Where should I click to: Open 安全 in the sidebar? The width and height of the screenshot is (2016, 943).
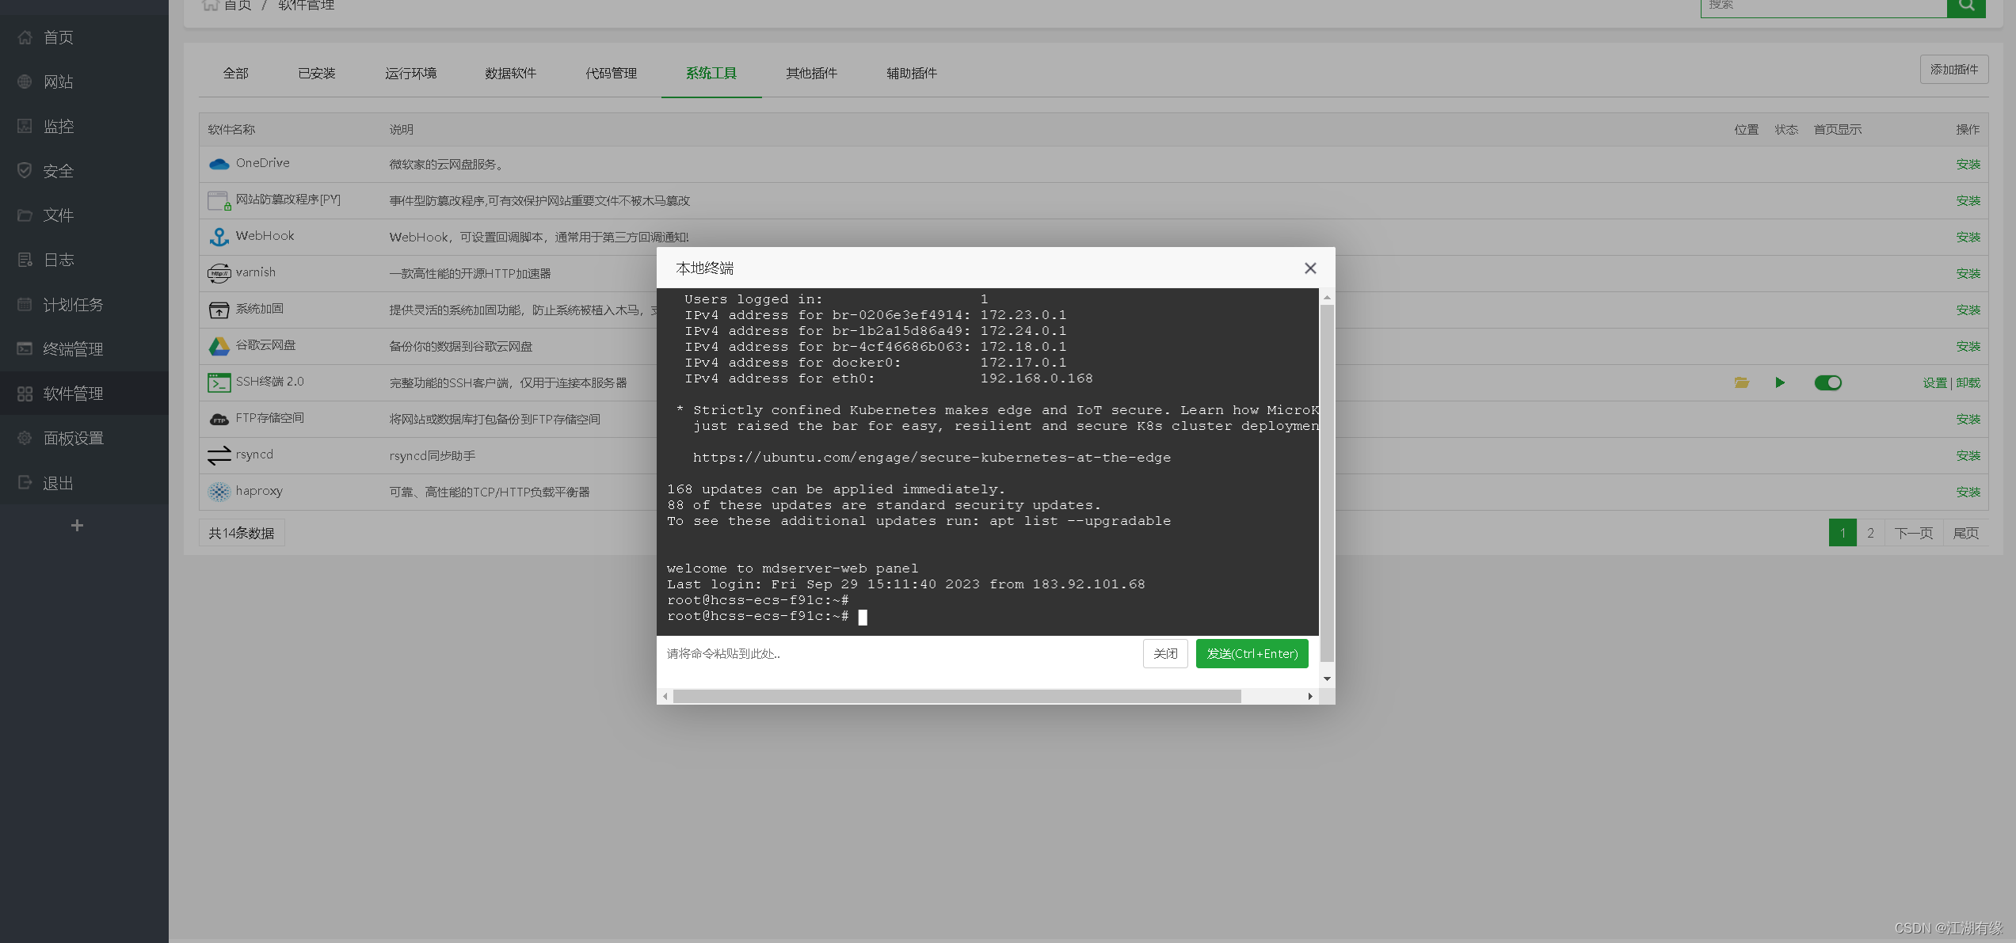point(58,171)
